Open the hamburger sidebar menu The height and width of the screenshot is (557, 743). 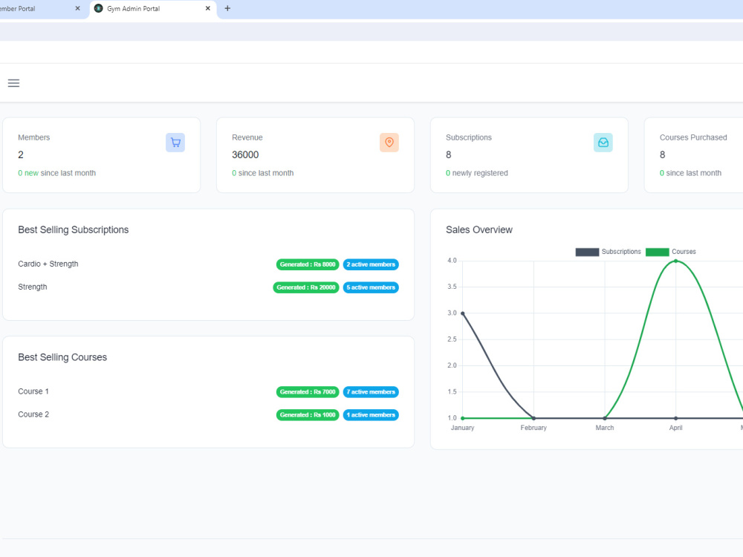coord(13,83)
